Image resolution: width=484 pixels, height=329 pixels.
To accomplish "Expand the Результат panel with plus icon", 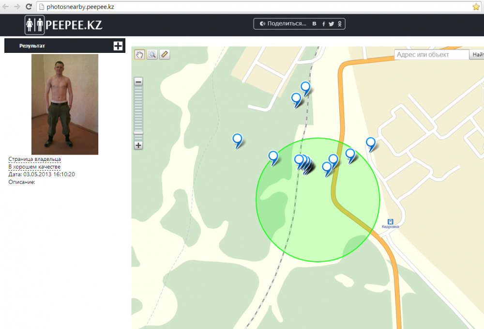I will [118, 46].
